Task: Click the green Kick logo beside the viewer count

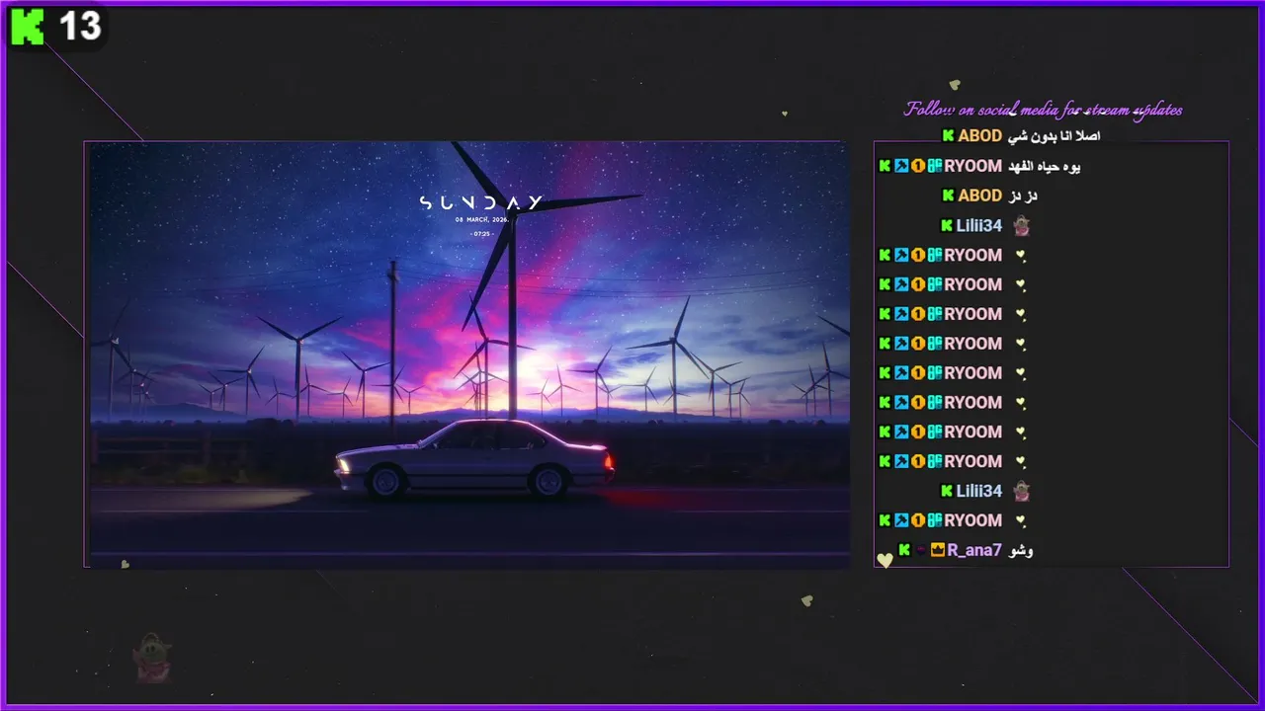Action: tap(28, 28)
